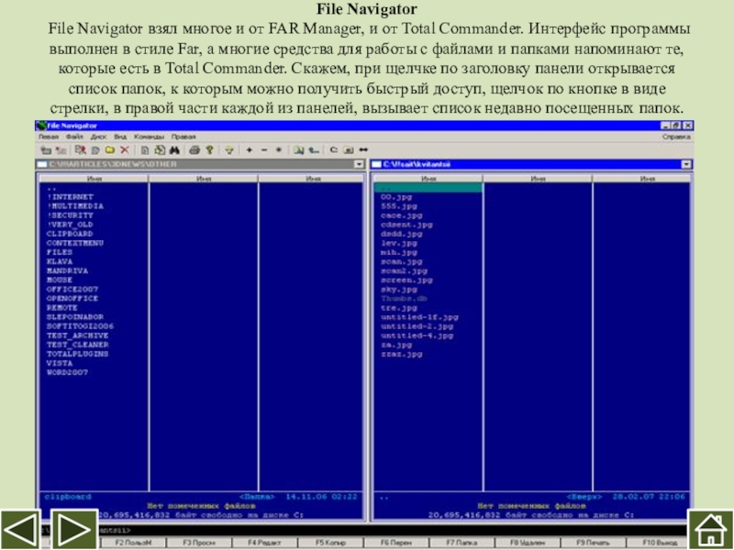Image resolution: width=734 pixels, height=550 pixels.
Task: Click the asterisk invert-selection toolbar icon
Action: 279,150
